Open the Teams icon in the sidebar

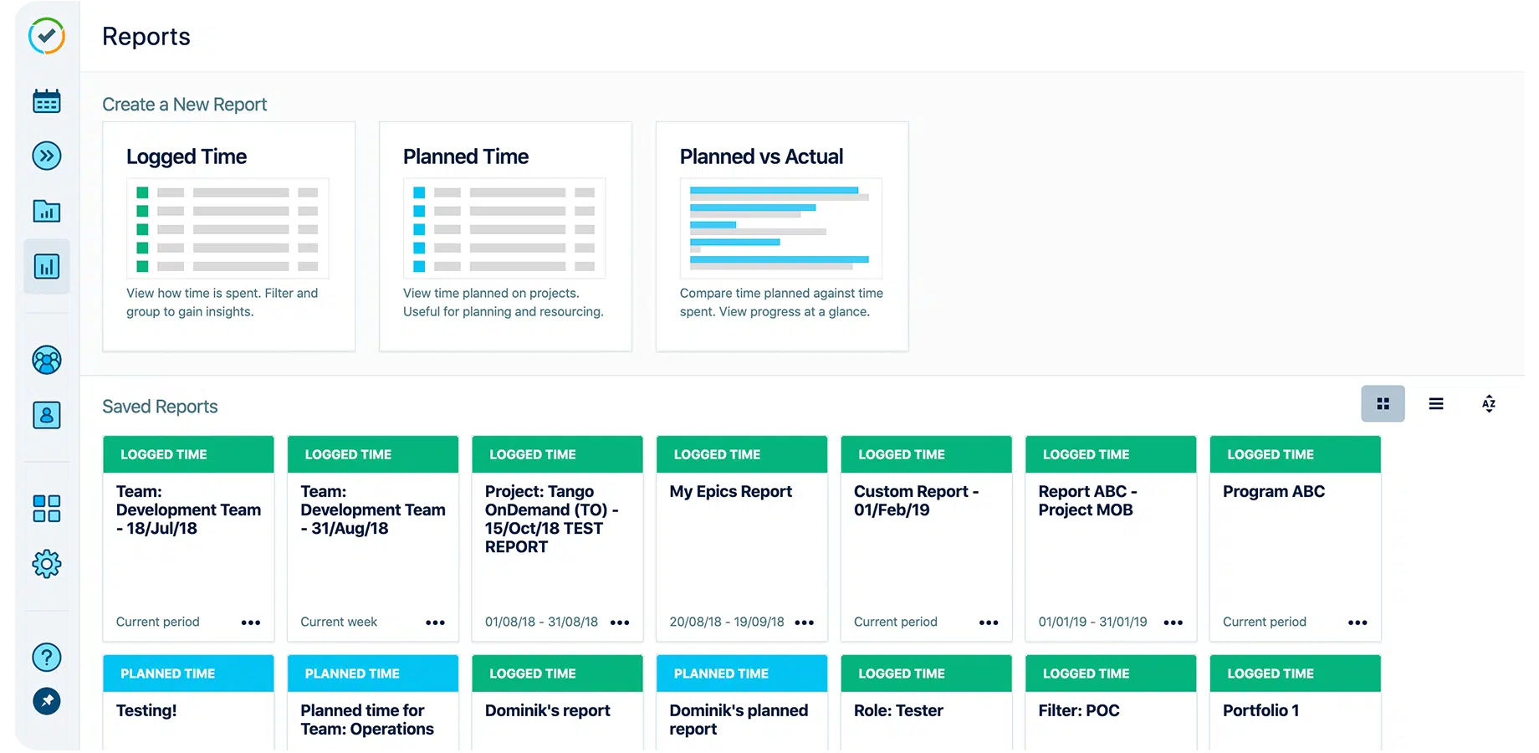pyautogui.click(x=47, y=360)
